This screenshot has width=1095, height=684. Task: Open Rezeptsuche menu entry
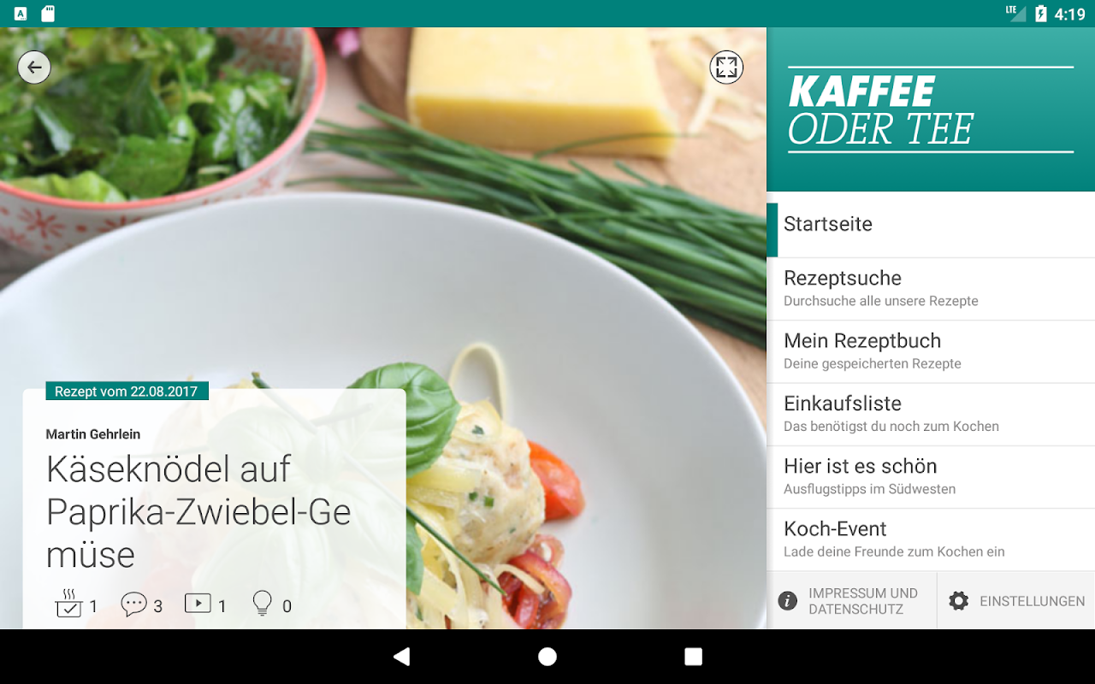[x=931, y=289]
